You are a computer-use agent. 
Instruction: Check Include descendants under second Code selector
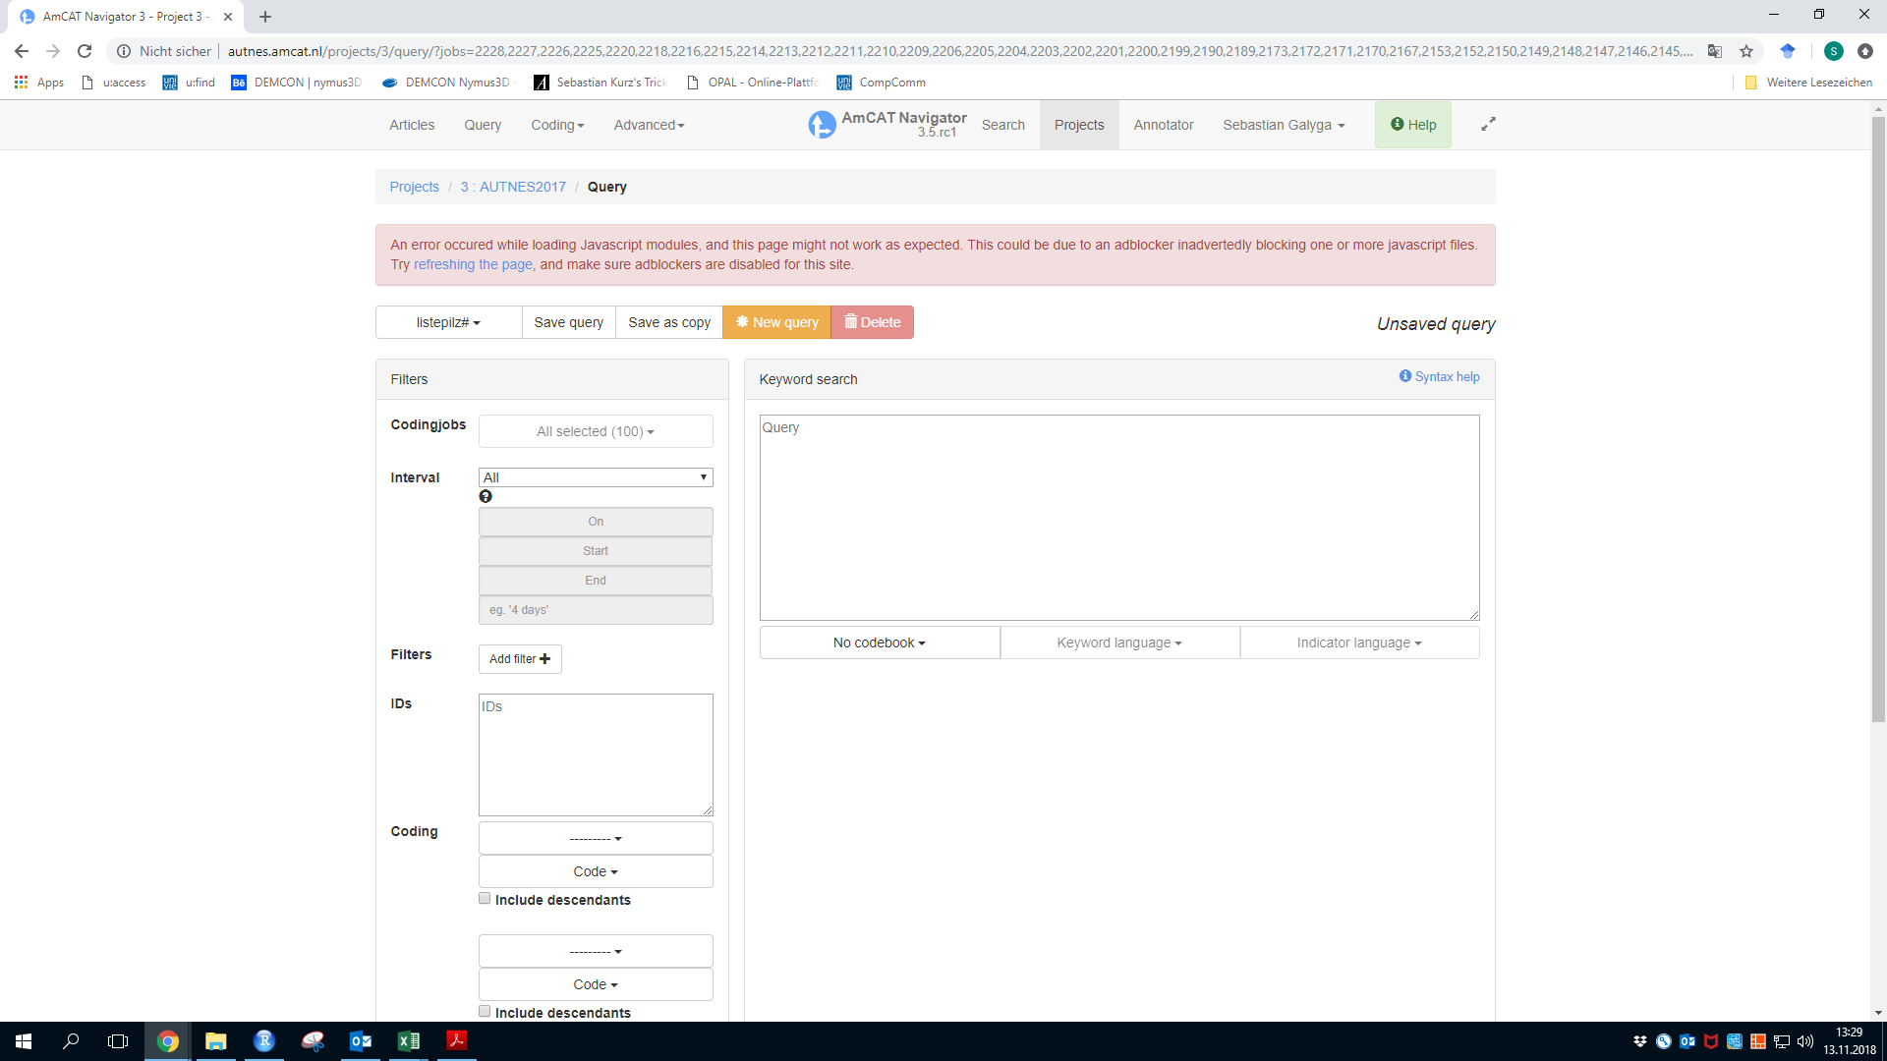coord(485,1010)
